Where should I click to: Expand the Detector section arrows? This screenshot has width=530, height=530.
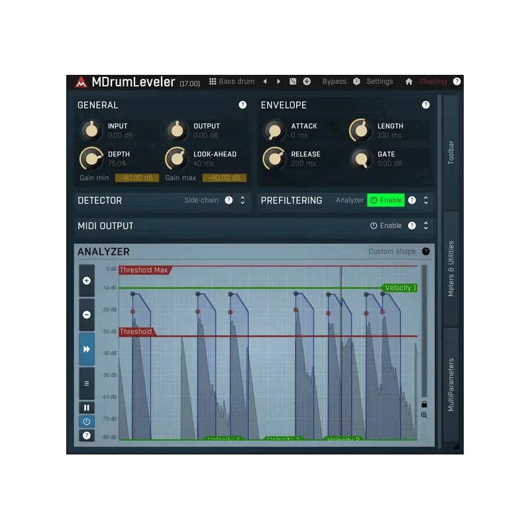pyautogui.click(x=242, y=200)
